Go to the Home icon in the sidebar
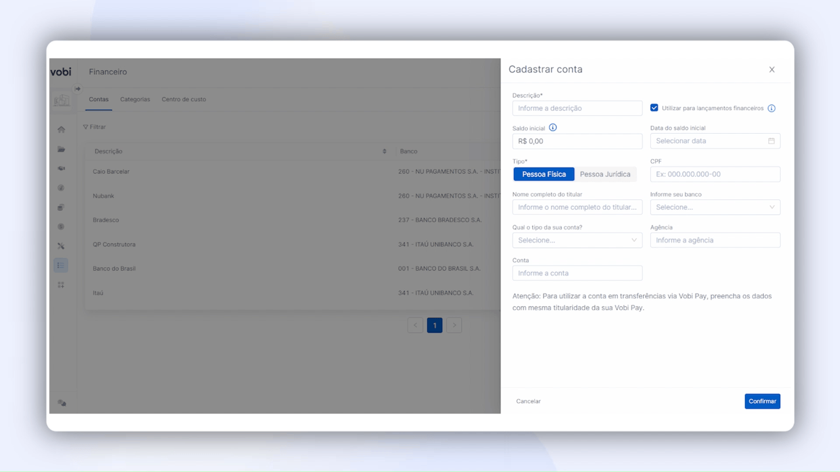Image resolution: width=840 pixels, height=472 pixels. tap(61, 130)
